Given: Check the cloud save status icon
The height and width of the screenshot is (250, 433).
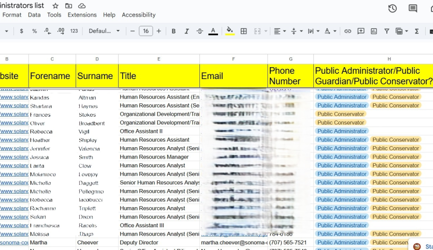Looking at the screenshot, I should [x=82, y=6].
